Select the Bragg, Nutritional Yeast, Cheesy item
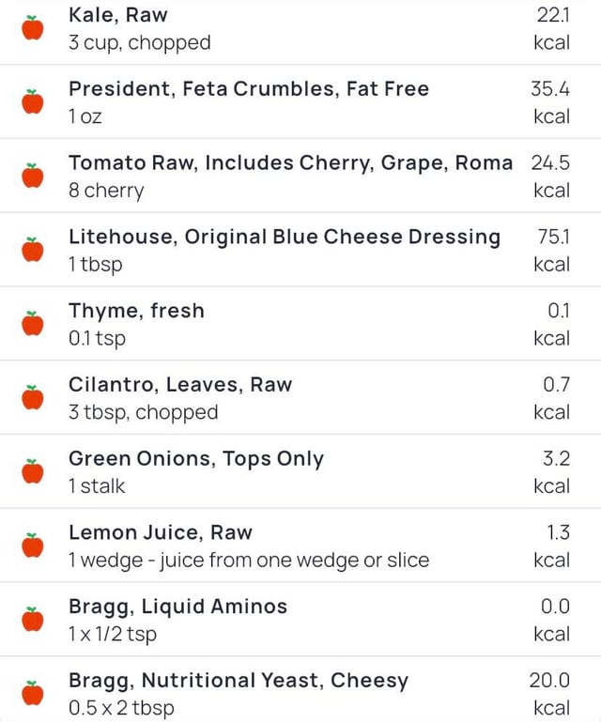This screenshot has height=722, width=601. (300, 691)
